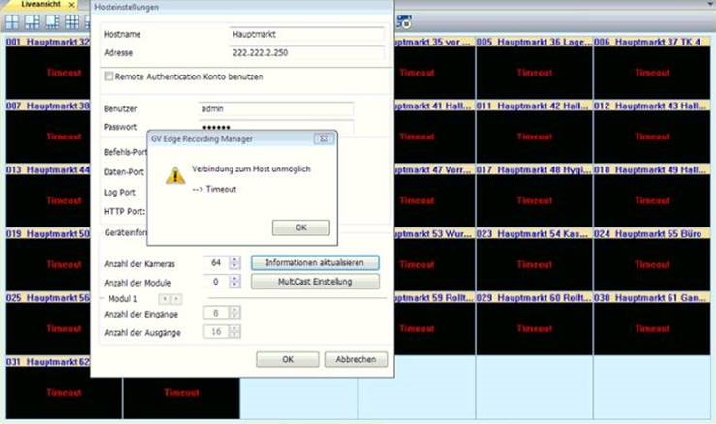Click the Adresse field with 222.222.2.250
Viewport: 716px width, 424px height.
point(306,53)
